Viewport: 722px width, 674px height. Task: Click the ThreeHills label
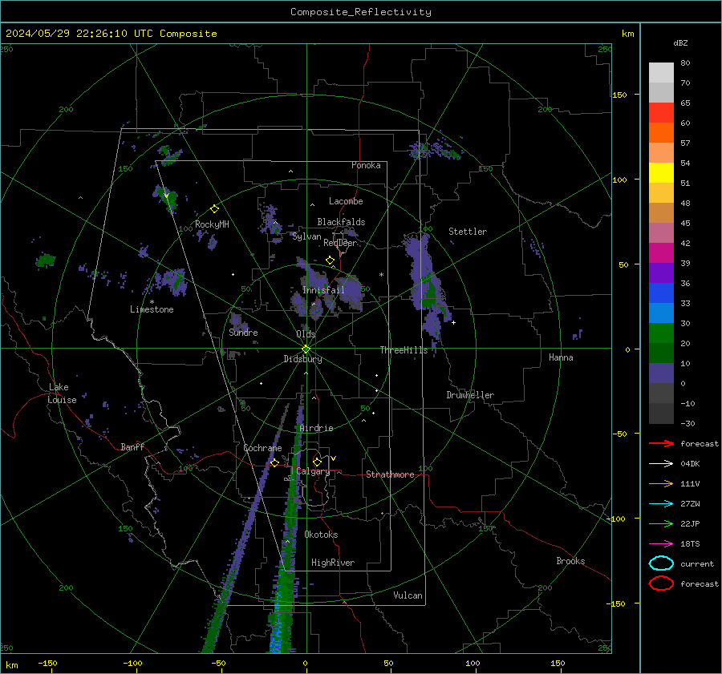pyautogui.click(x=404, y=350)
